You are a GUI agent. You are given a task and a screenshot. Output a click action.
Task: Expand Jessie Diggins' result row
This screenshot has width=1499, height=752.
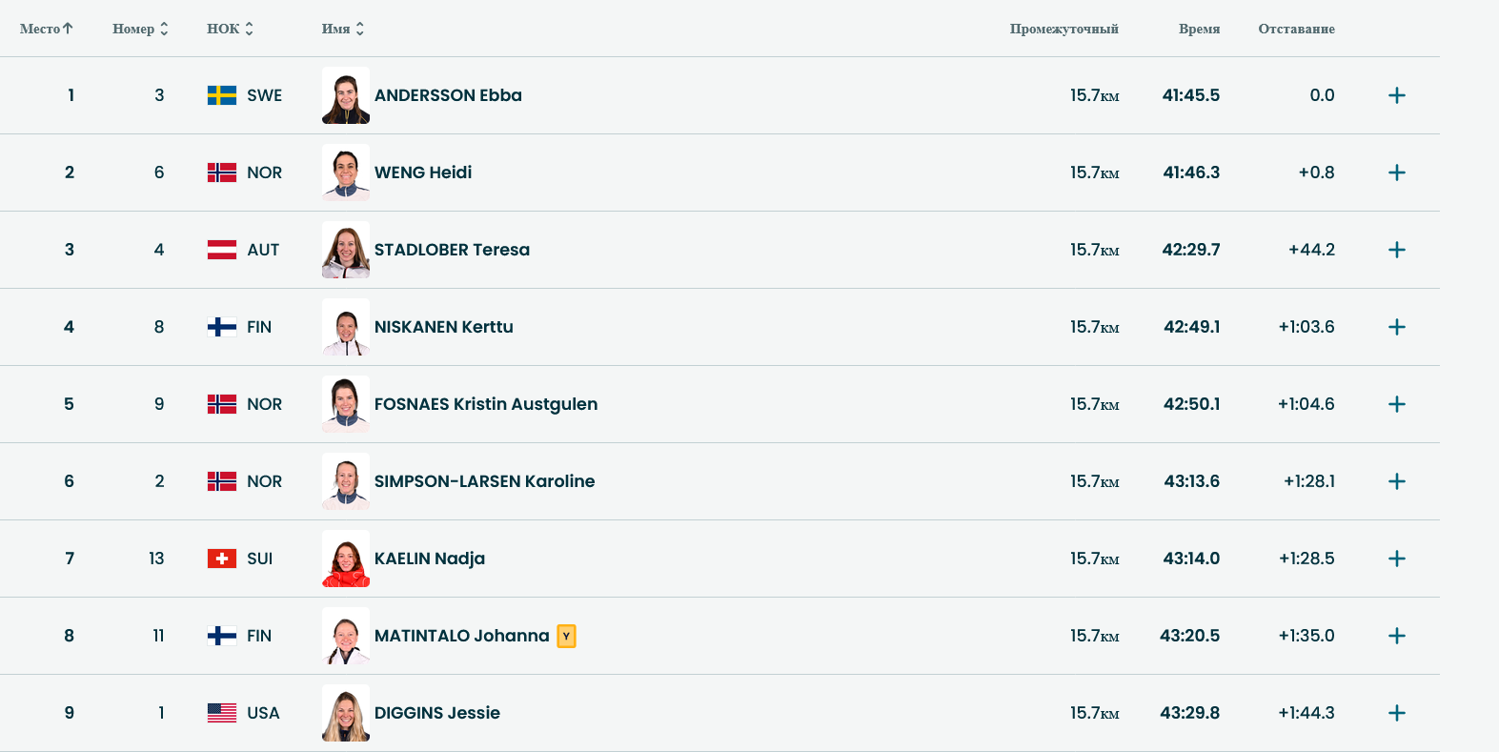point(1396,713)
